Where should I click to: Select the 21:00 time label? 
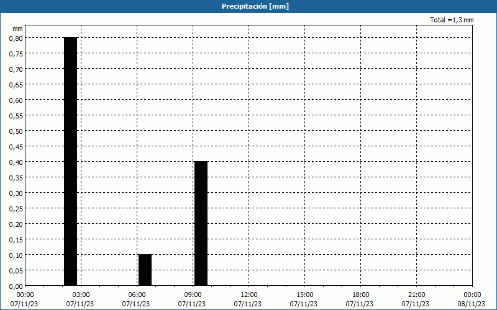[x=416, y=295]
